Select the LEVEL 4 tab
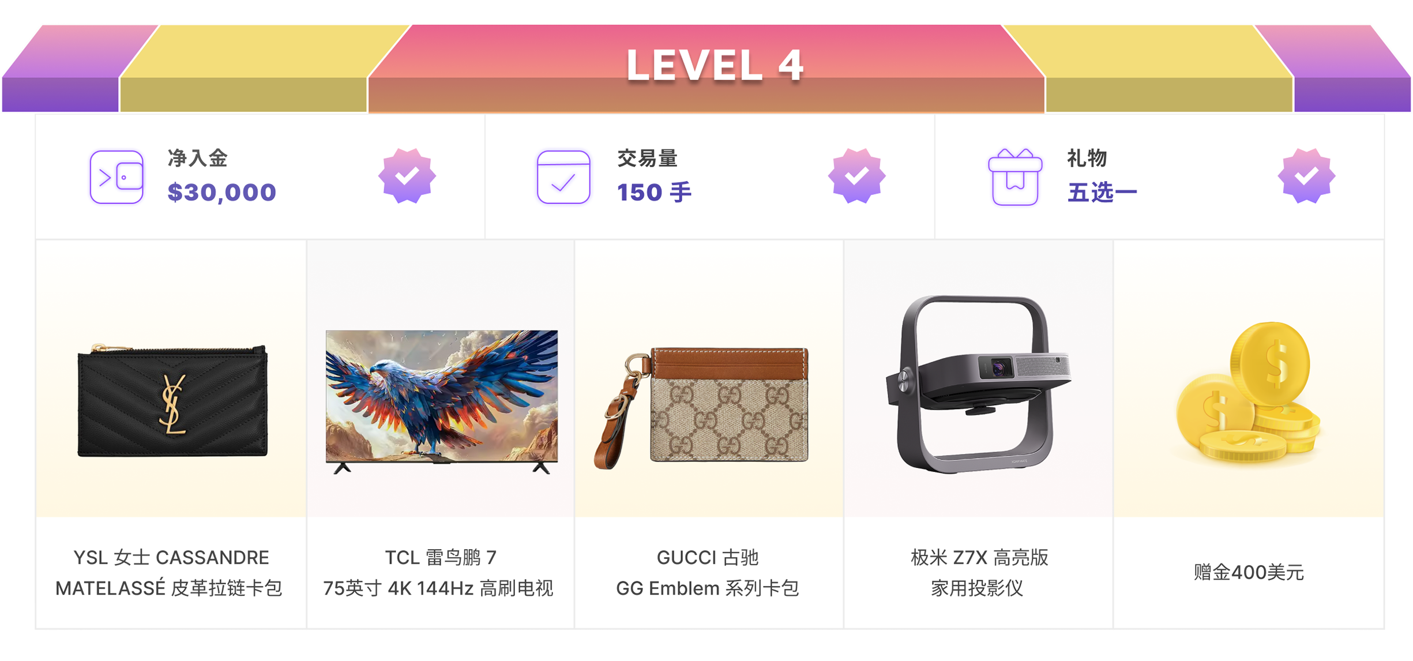Image resolution: width=1413 pixels, height=661 pixels. (706, 68)
